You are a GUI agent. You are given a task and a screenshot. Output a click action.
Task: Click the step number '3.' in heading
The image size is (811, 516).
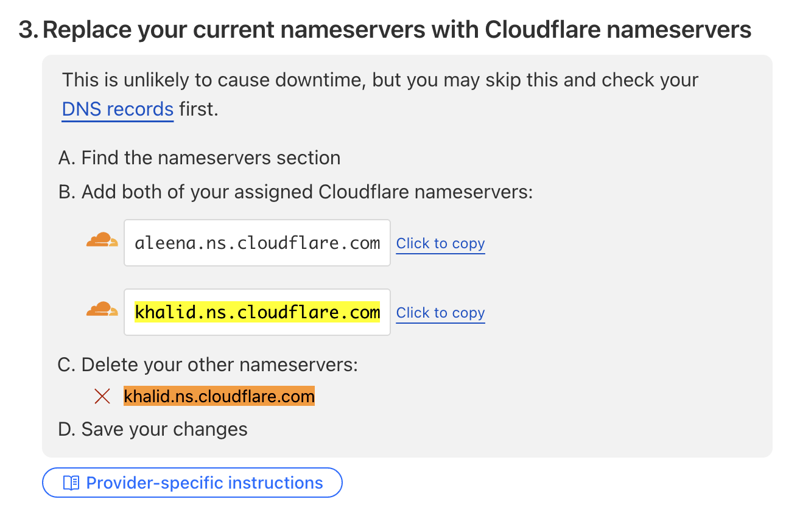[x=28, y=29]
